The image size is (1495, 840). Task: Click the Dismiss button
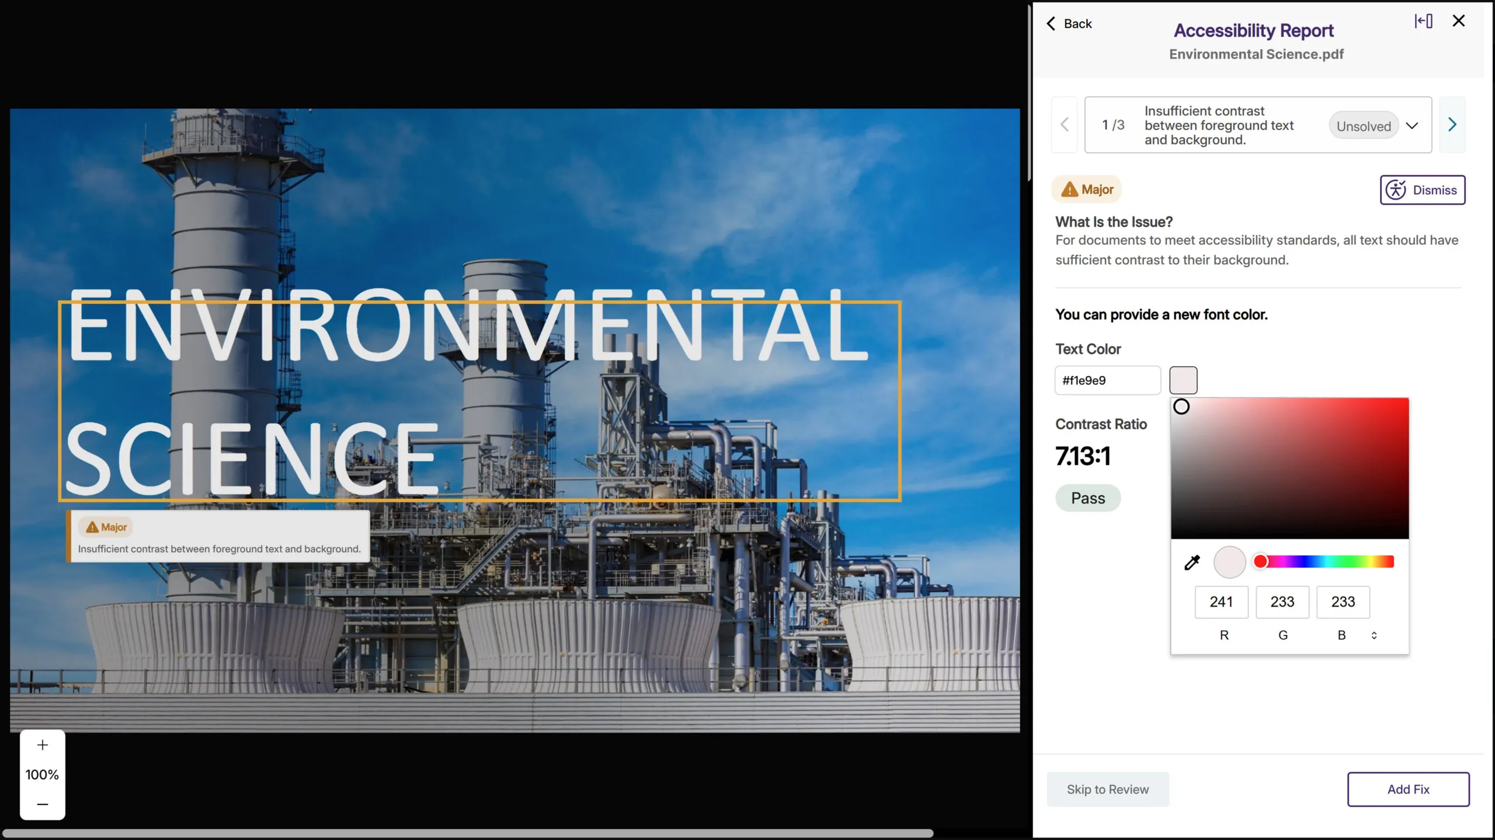(x=1422, y=190)
